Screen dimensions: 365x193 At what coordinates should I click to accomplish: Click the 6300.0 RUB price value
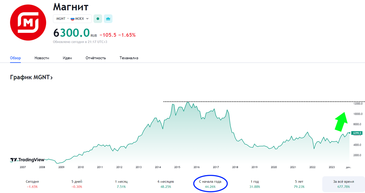(x=75, y=33)
